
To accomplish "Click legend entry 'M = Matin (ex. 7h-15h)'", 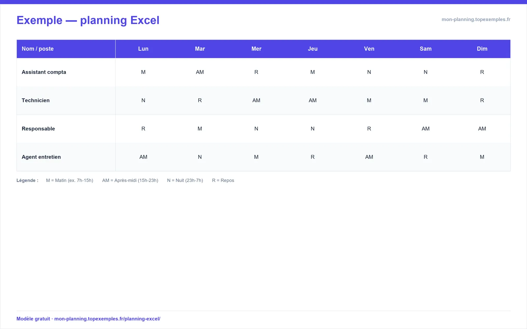I will click(69, 180).
